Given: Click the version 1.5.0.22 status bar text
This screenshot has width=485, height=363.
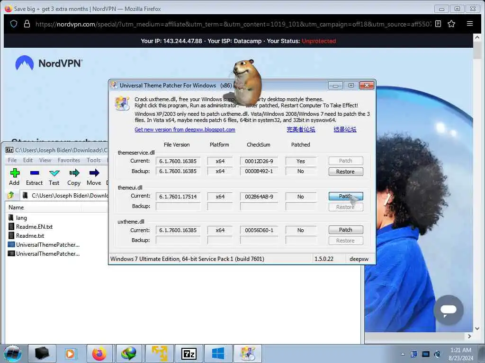Looking at the screenshot, I should point(324,259).
